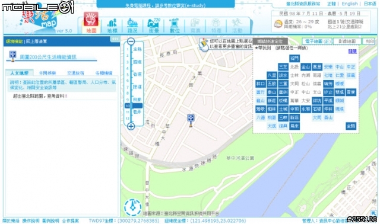
Task: Set zoom slider to 巷弄 level
Action: 137,112
